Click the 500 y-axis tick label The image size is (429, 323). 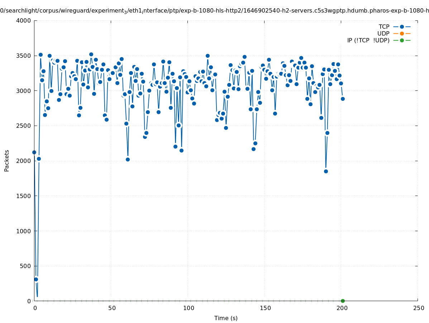point(25,266)
